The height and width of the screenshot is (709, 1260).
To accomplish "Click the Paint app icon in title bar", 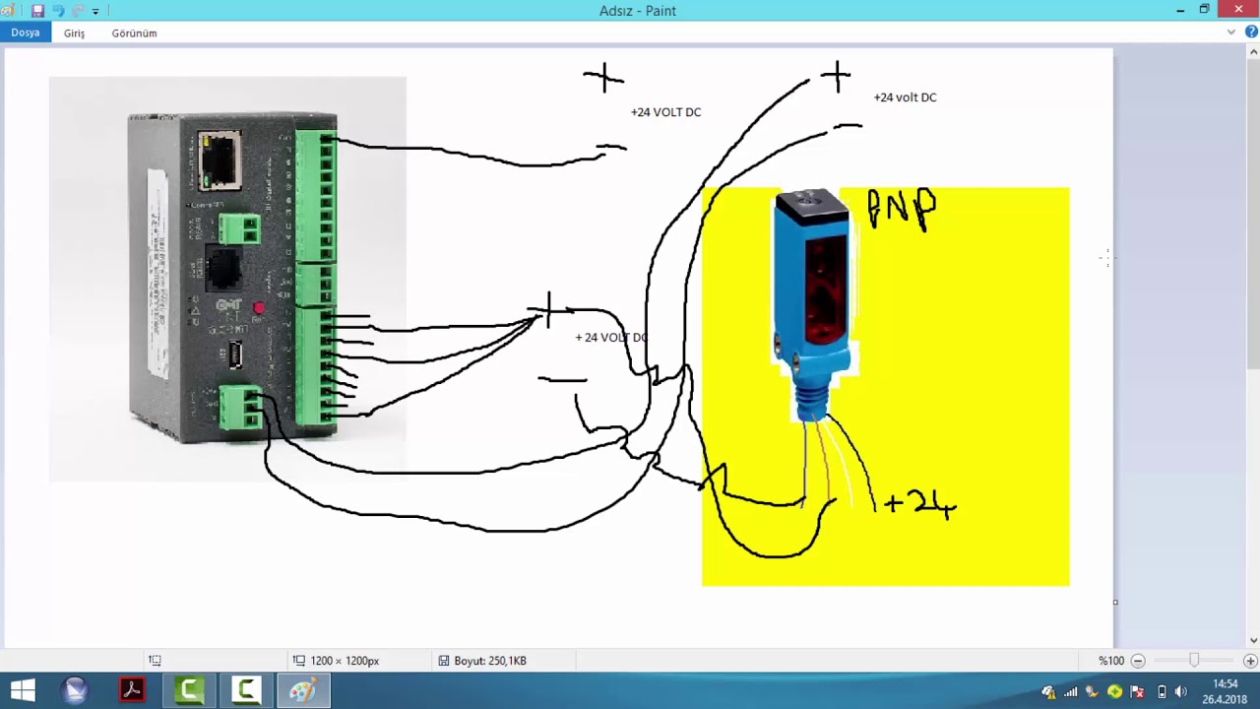I will (8, 11).
